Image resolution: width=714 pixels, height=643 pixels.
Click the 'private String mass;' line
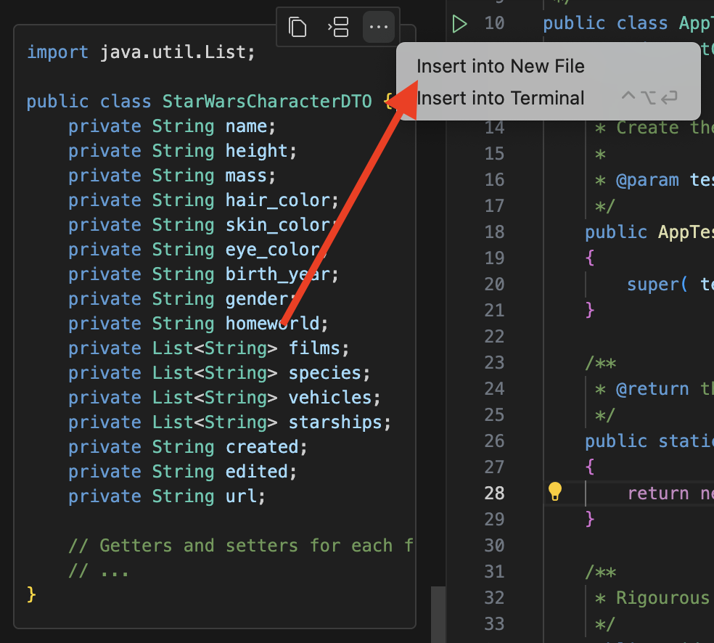point(172,176)
